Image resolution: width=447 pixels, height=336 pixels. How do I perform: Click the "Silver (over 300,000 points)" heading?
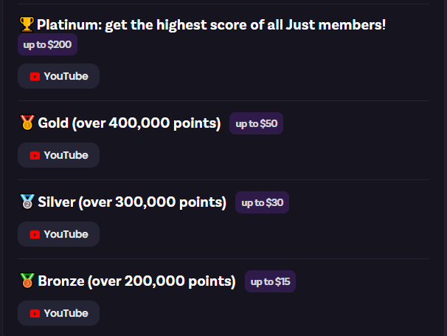tap(132, 202)
